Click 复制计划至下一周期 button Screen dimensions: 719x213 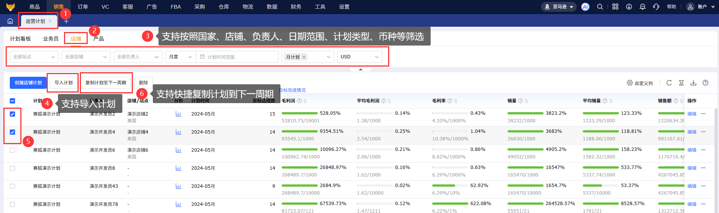click(x=106, y=83)
